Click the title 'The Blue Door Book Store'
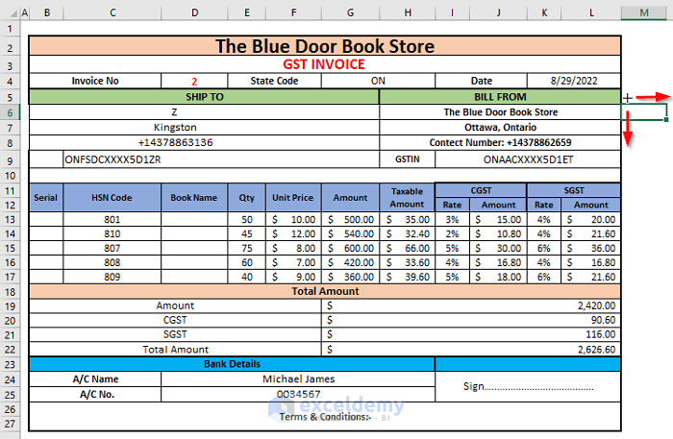The width and height of the screenshot is (673, 439). click(x=325, y=46)
